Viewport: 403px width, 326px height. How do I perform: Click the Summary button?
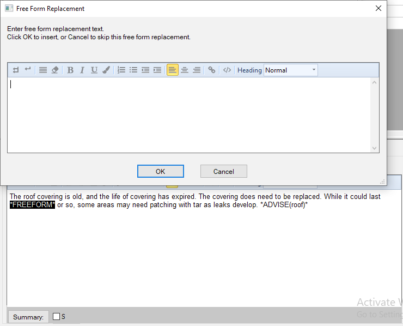(x=28, y=317)
